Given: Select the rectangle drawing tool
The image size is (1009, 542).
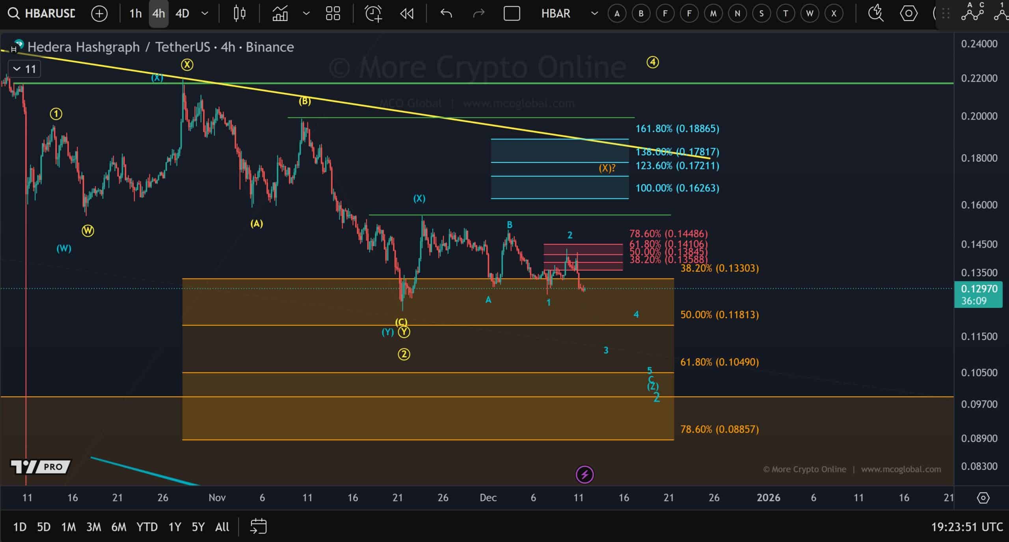Looking at the screenshot, I should 512,13.
